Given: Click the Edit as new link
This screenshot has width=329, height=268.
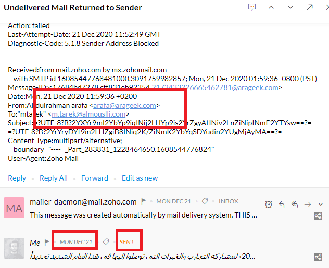Looking at the screenshot, I should point(140,178).
